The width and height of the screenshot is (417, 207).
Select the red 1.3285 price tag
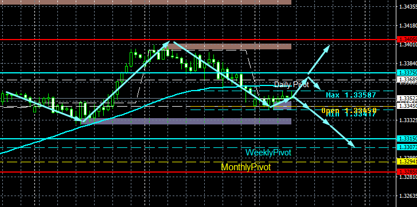click(407, 172)
